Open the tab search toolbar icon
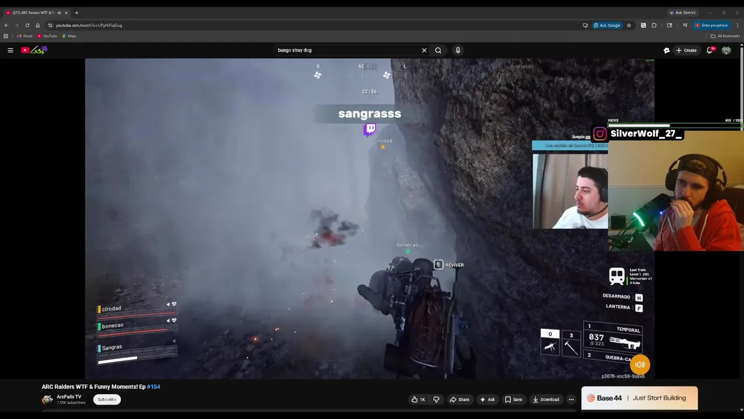This screenshot has height=419, width=744. [x=670, y=25]
